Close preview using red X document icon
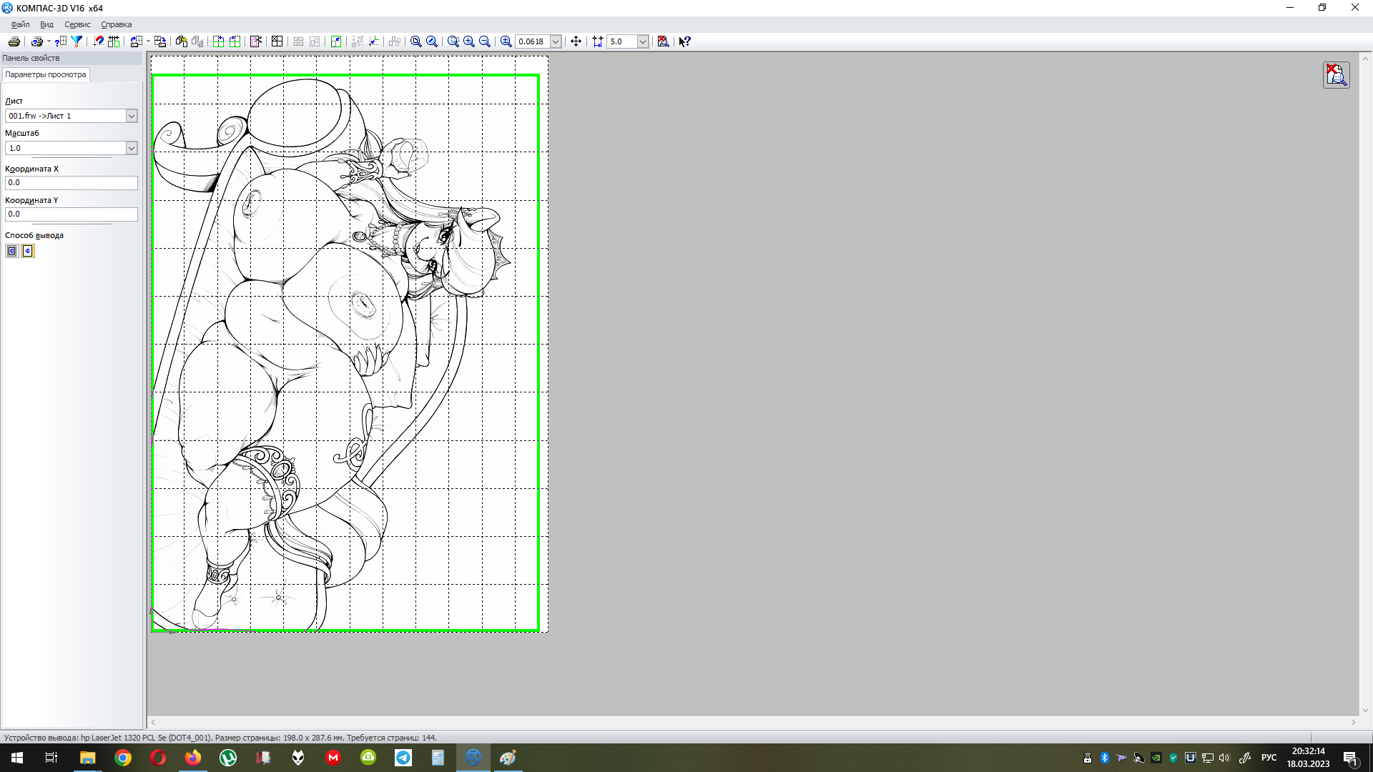This screenshot has width=1373, height=772. [1336, 74]
